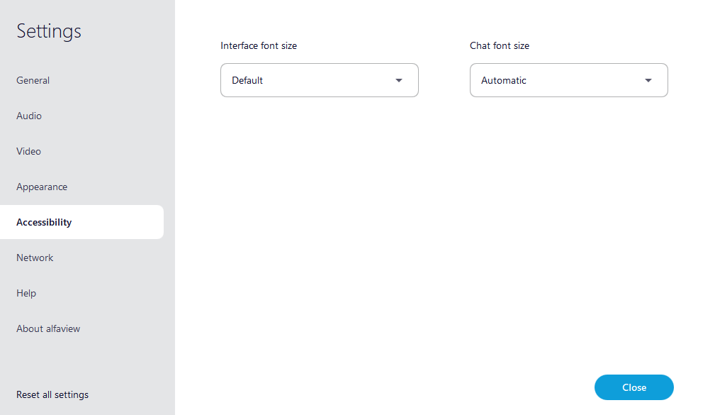Open the General settings tab
Image resolution: width=715 pixels, height=415 pixels.
coord(33,80)
